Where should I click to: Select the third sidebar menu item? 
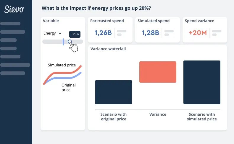tap(9, 40)
